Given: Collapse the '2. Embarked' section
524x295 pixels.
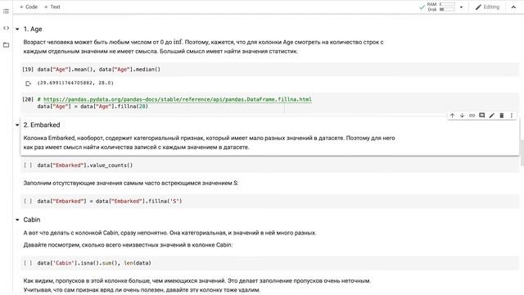Looking at the screenshot, I should click(x=17, y=125).
